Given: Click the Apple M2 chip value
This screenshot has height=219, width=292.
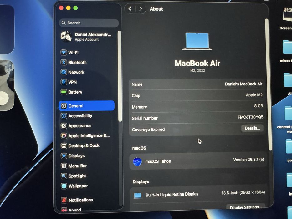Looking at the screenshot, I should click(254, 95).
